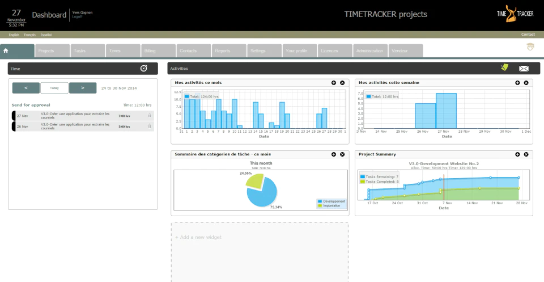Open the Your profile tab
544x282 pixels.
tap(300, 50)
